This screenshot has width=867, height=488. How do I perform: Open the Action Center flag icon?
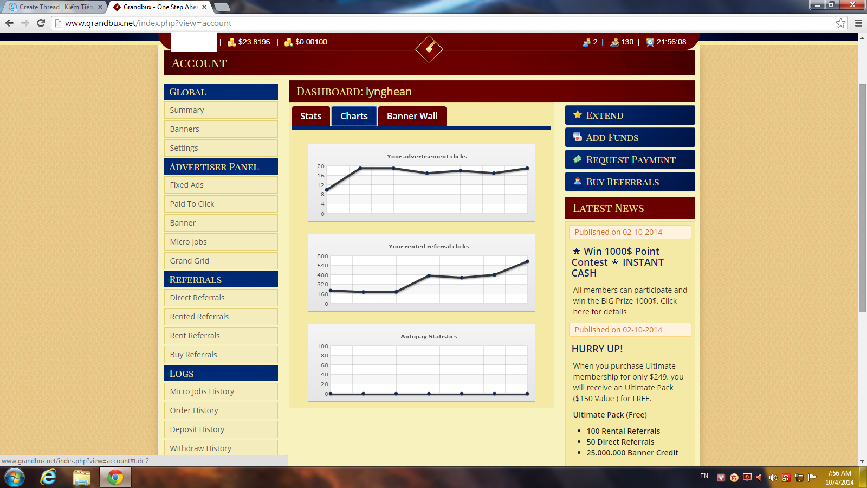(x=812, y=478)
